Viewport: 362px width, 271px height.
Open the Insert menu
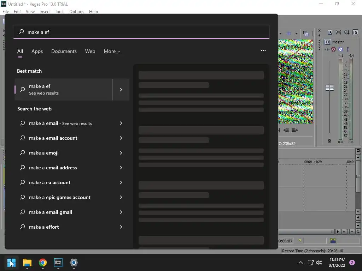(45, 12)
